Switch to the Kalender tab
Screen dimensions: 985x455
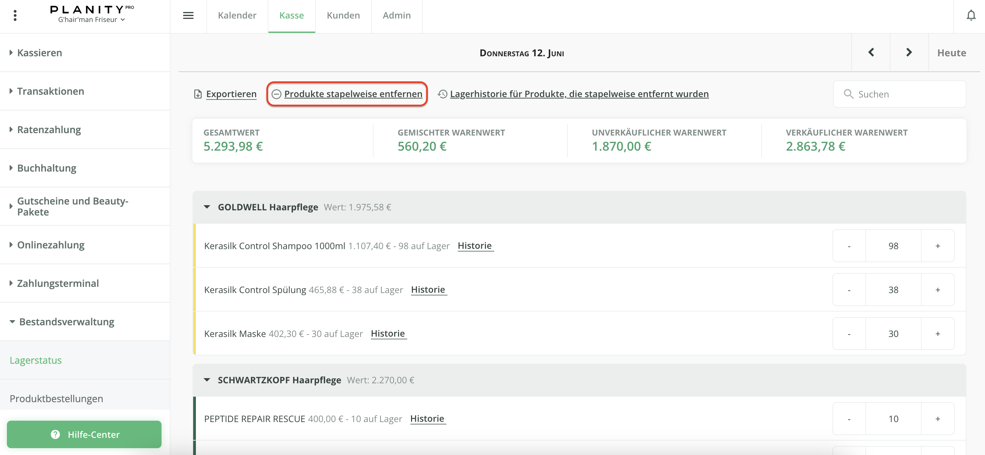(237, 16)
